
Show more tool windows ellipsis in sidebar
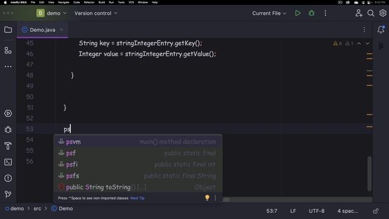[x=8, y=66]
